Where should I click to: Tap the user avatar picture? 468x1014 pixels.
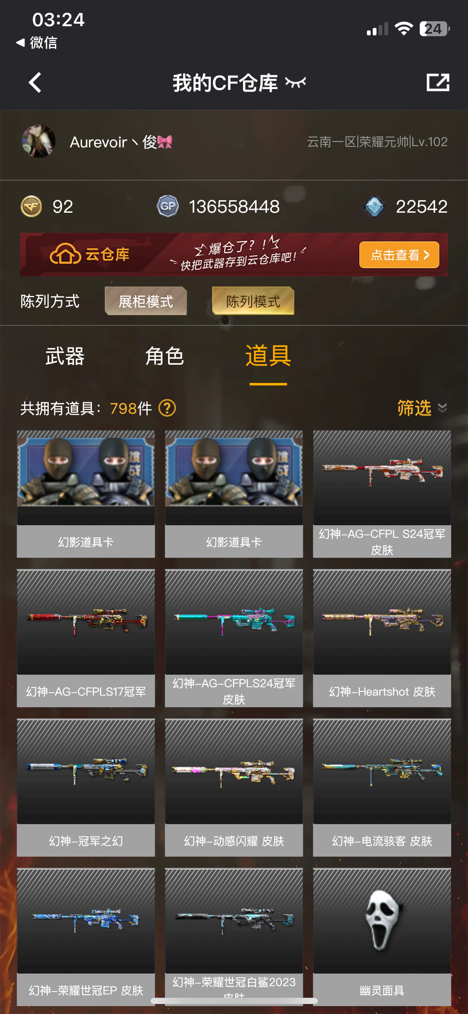click(39, 142)
